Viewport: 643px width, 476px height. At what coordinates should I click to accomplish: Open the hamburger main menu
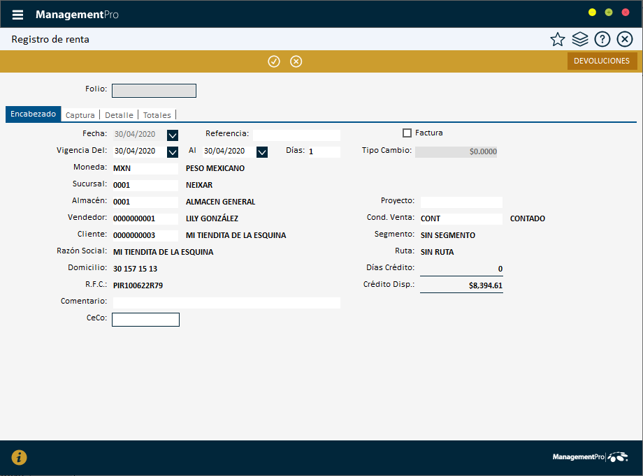17,15
